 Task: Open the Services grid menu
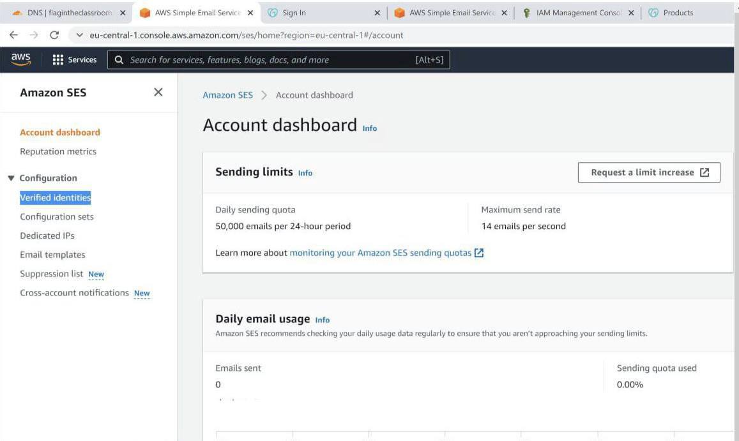click(75, 60)
